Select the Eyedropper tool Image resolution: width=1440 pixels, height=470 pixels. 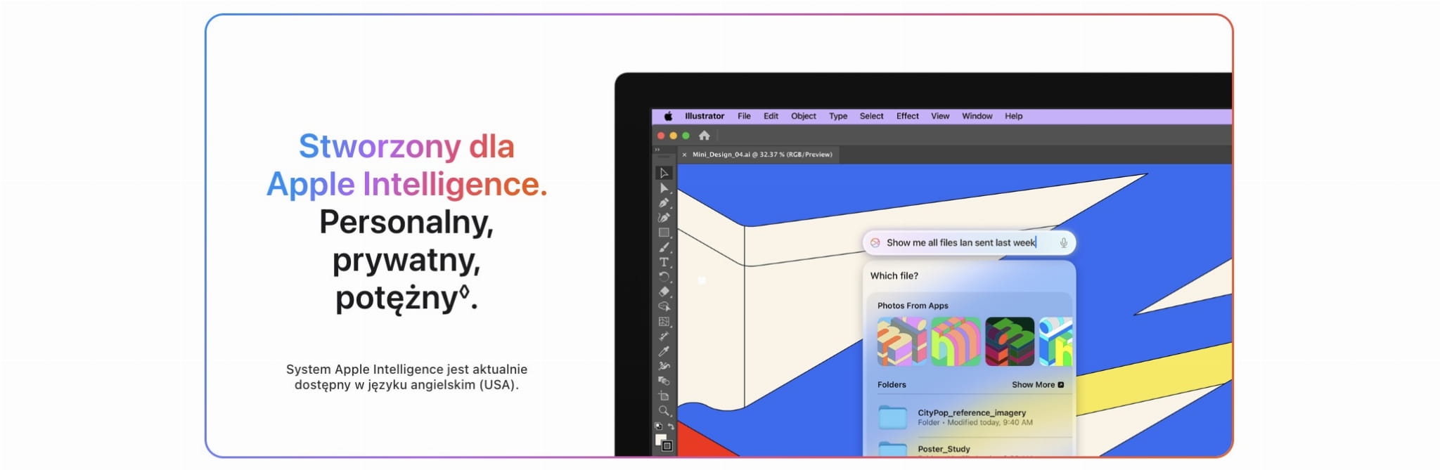coord(664,351)
